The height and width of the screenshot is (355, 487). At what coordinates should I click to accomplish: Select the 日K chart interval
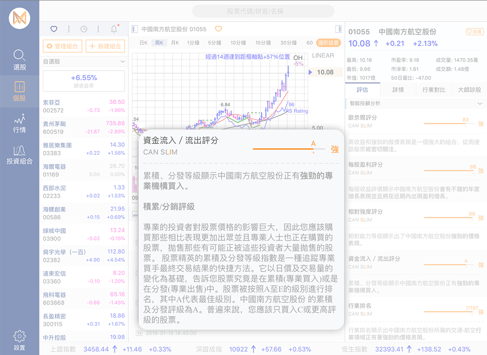[143, 43]
